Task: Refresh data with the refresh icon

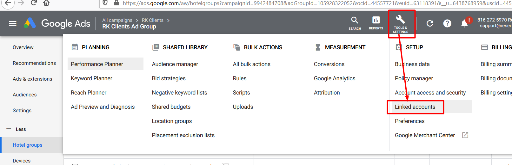Action: pyautogui.click(x=430, y=23)
